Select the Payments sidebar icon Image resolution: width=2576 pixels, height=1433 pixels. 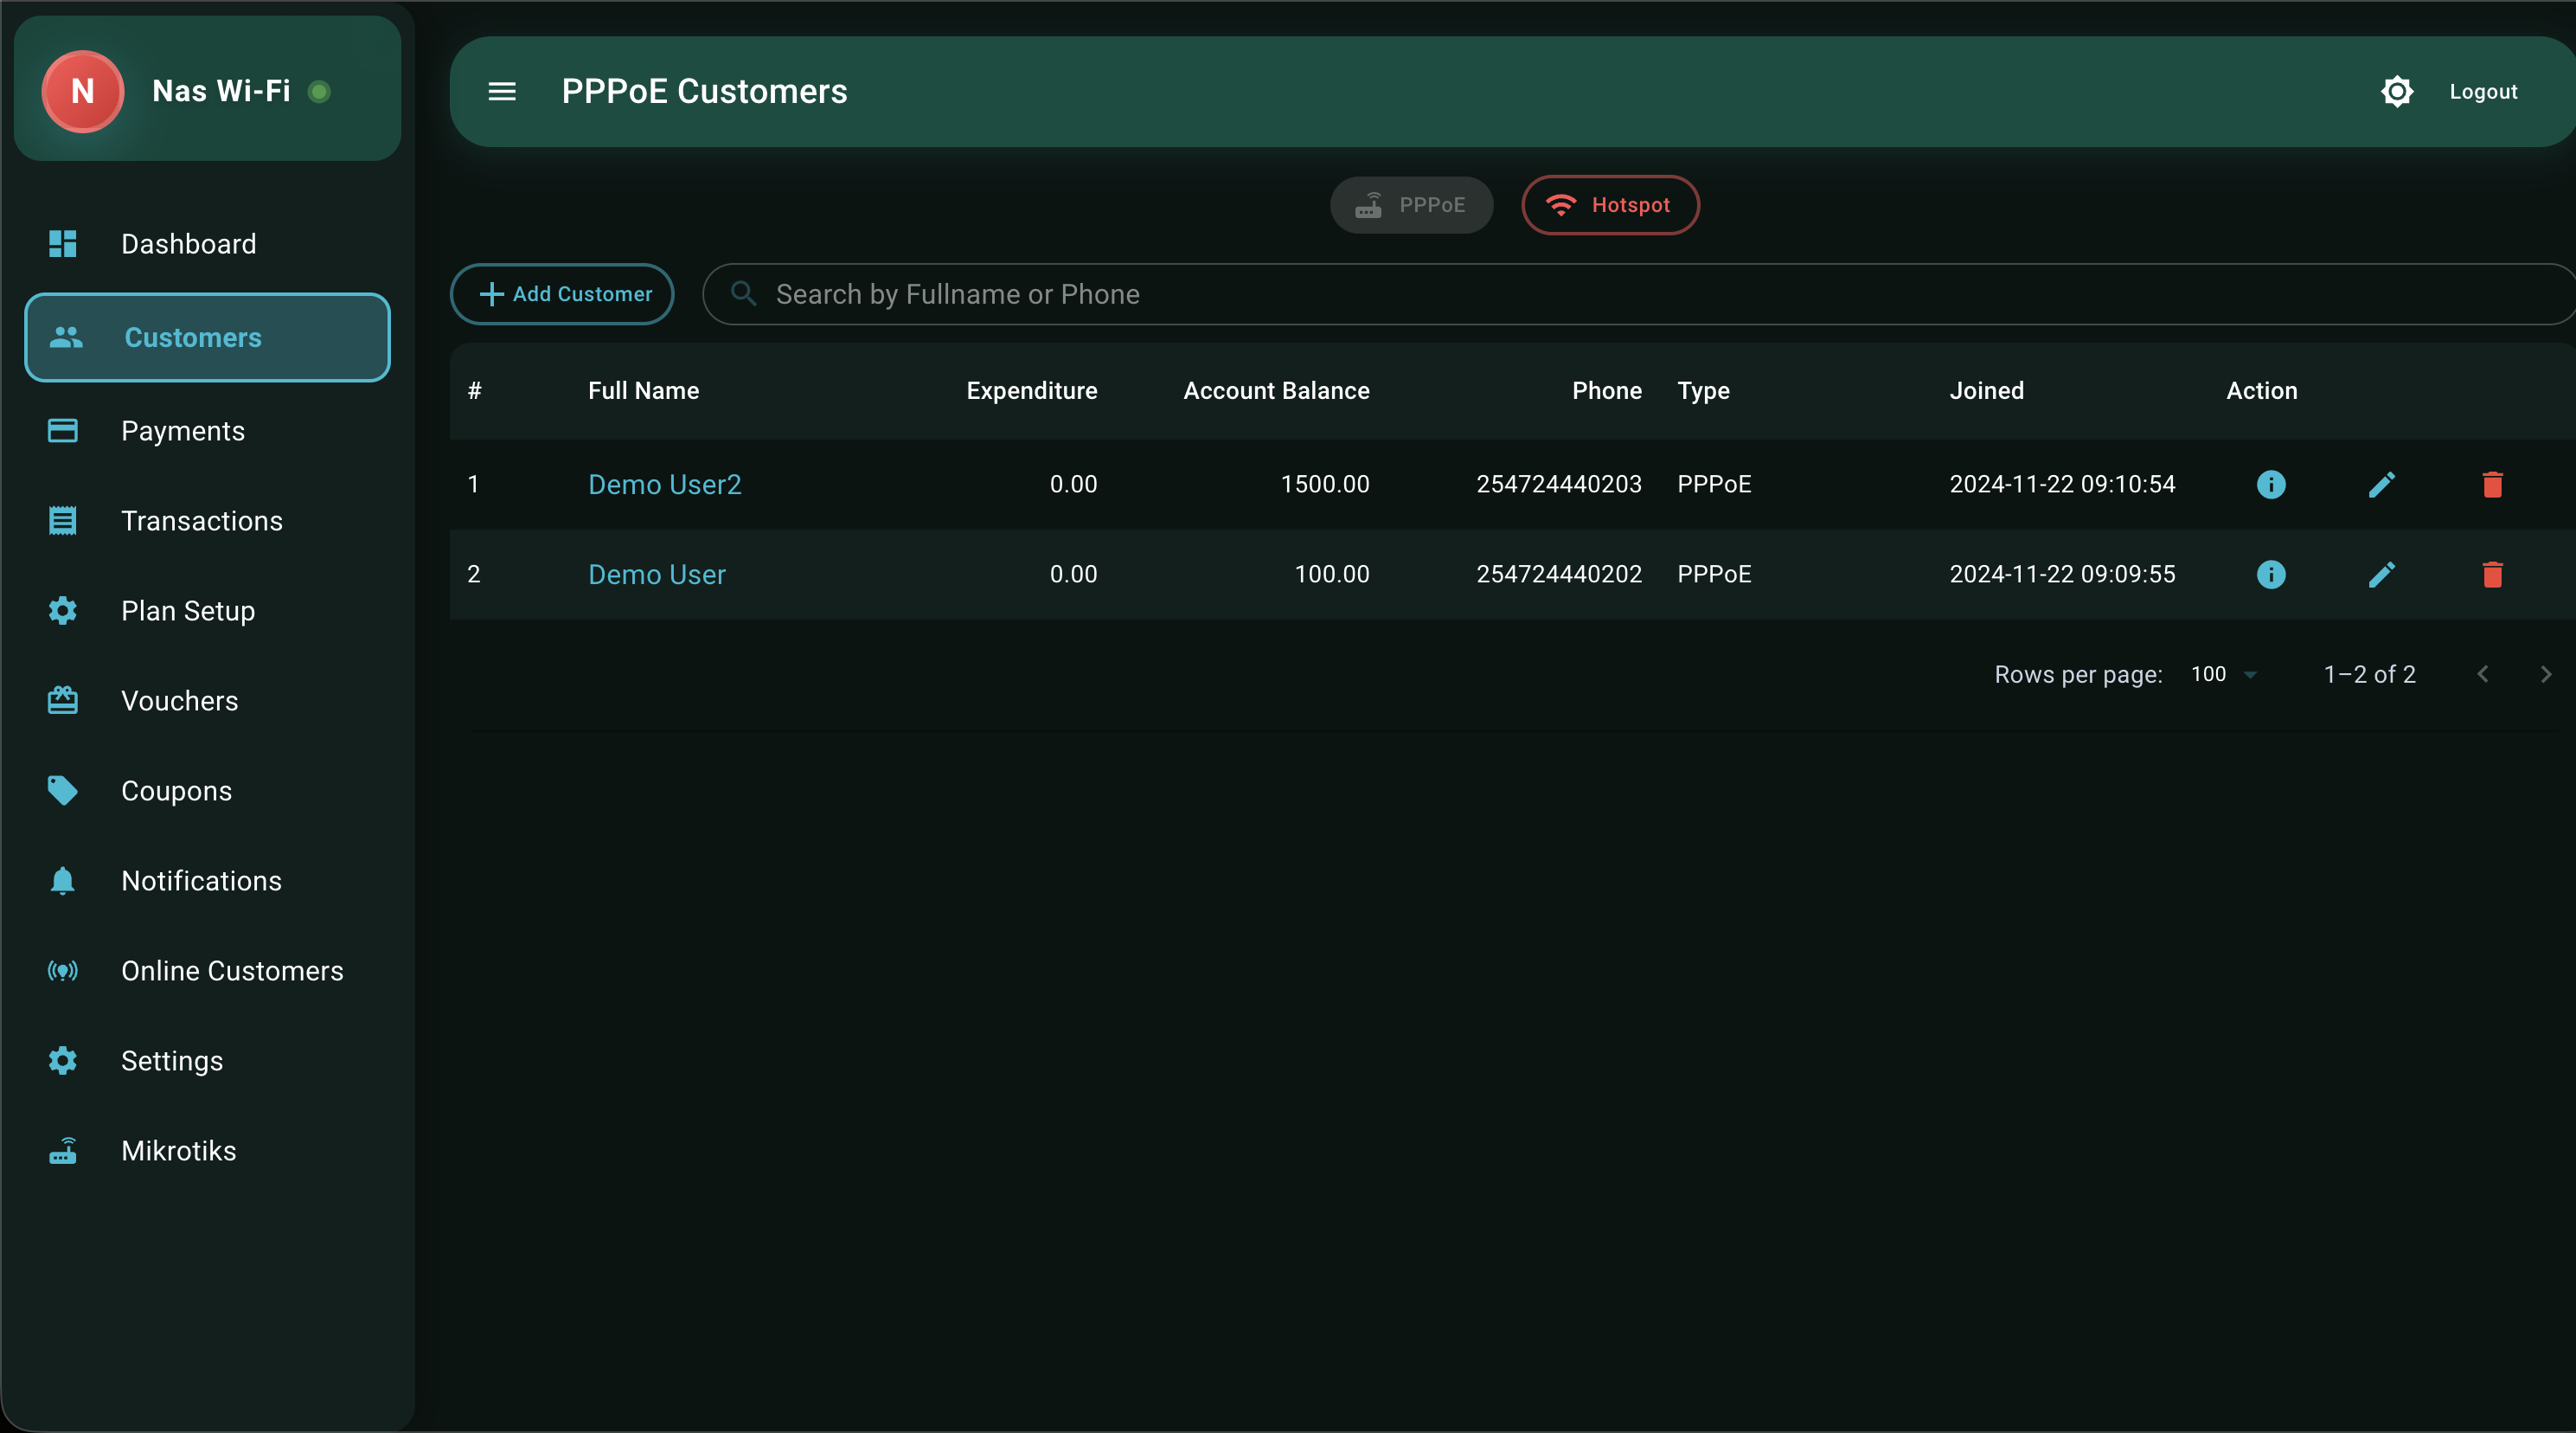click(x=62, y=430)
